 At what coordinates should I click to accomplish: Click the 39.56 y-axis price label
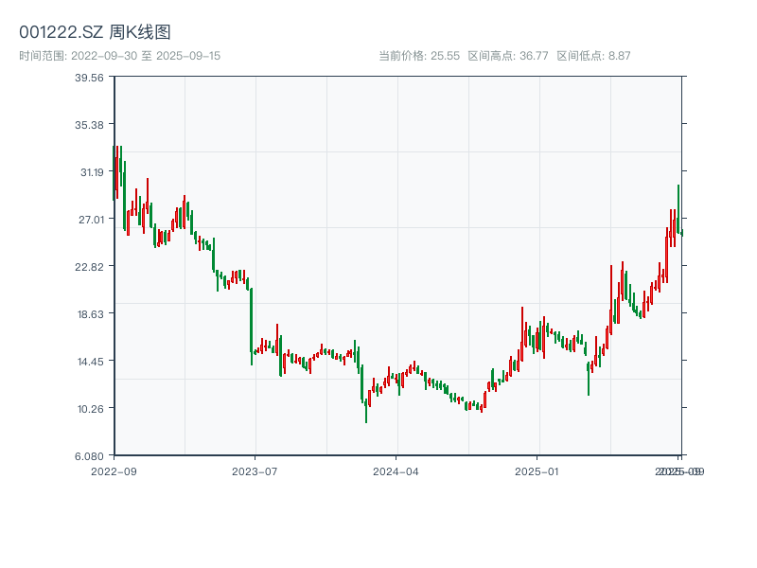[88, 78]
